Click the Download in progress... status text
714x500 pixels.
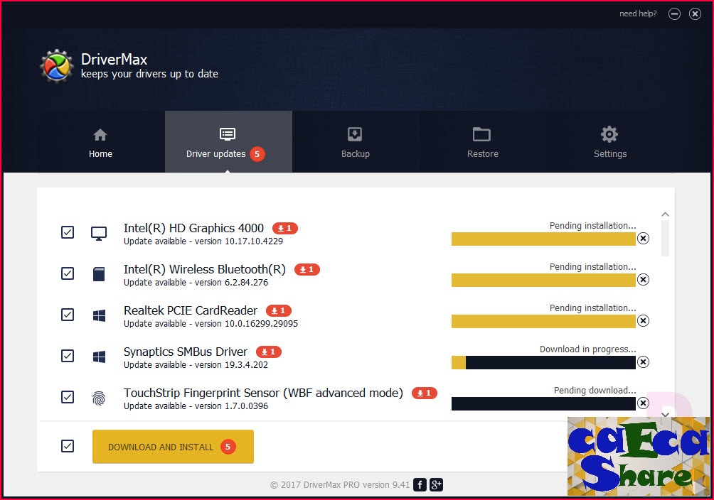(x=588, y=349)
